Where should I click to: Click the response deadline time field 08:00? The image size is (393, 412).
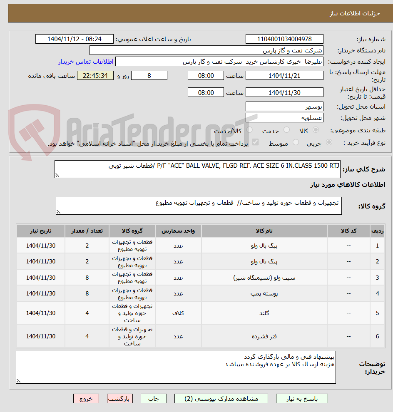click(x=206, y=76)
